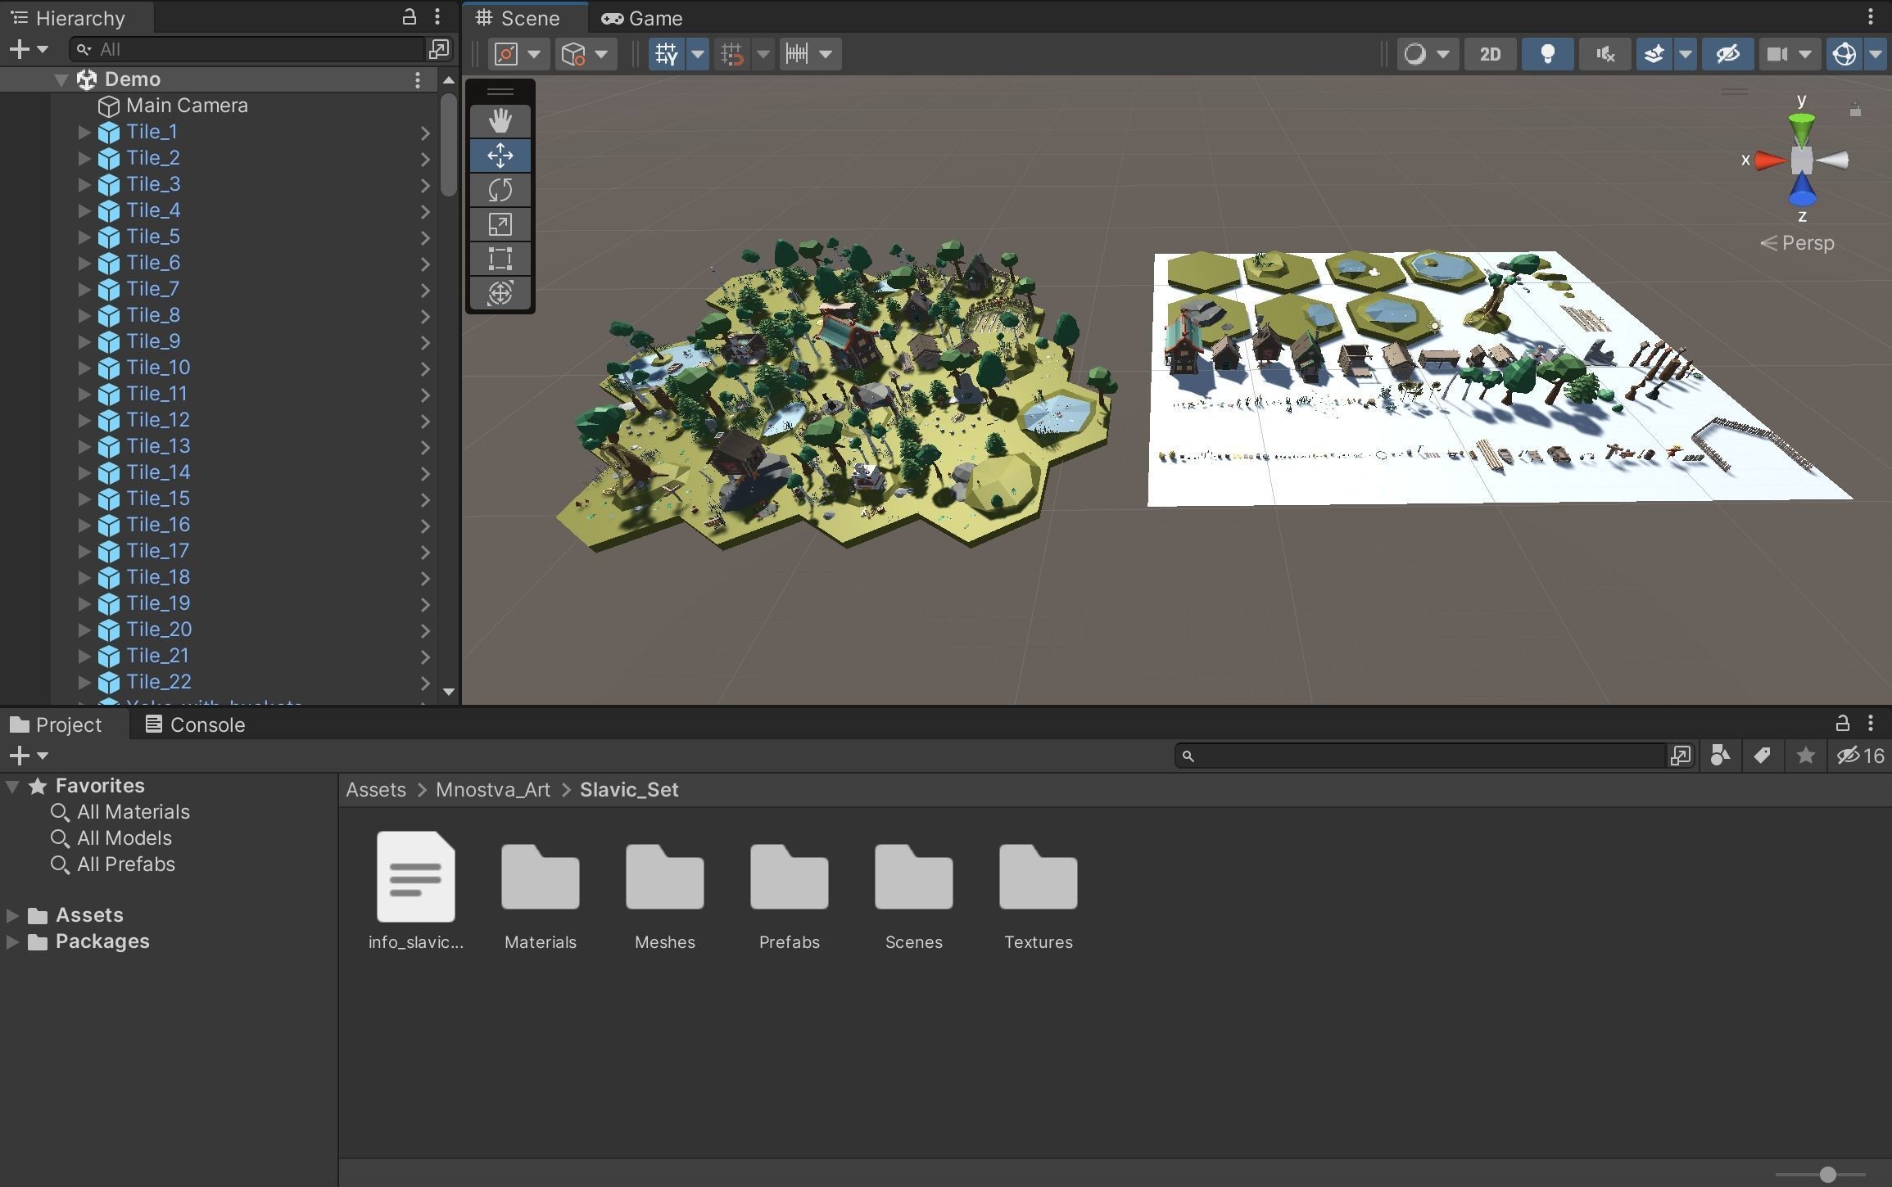This screenshot has height=1187, width=1892.
Task: Toggle scene orientation gizmo lock
Action: click(1855, 111)
